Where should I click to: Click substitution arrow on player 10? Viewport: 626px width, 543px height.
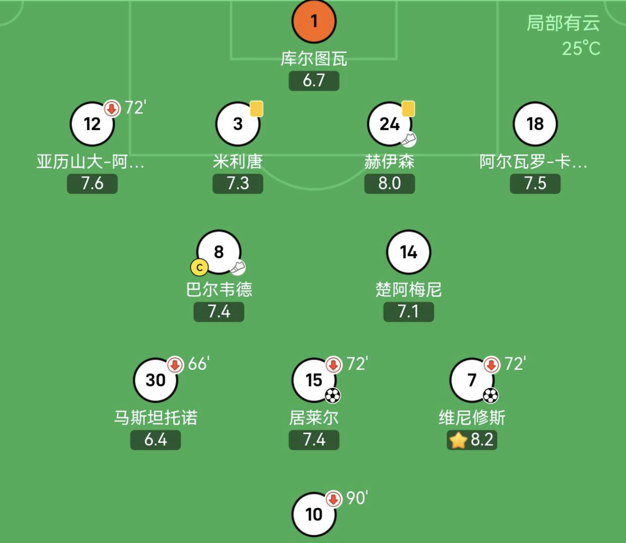pos(333,498)
